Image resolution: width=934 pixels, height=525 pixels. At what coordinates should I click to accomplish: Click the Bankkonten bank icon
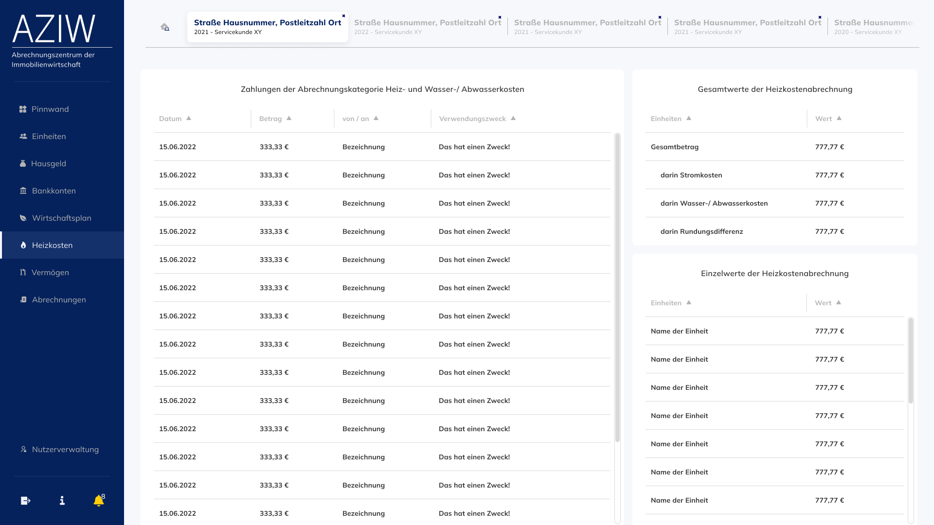coord(23,191)
